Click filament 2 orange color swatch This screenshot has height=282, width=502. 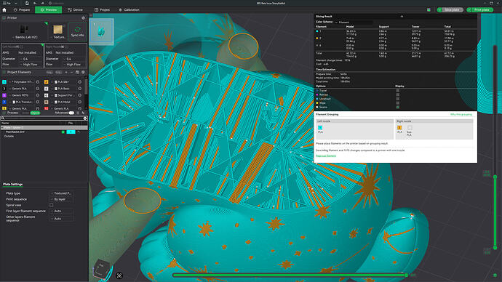coord(47,82)
